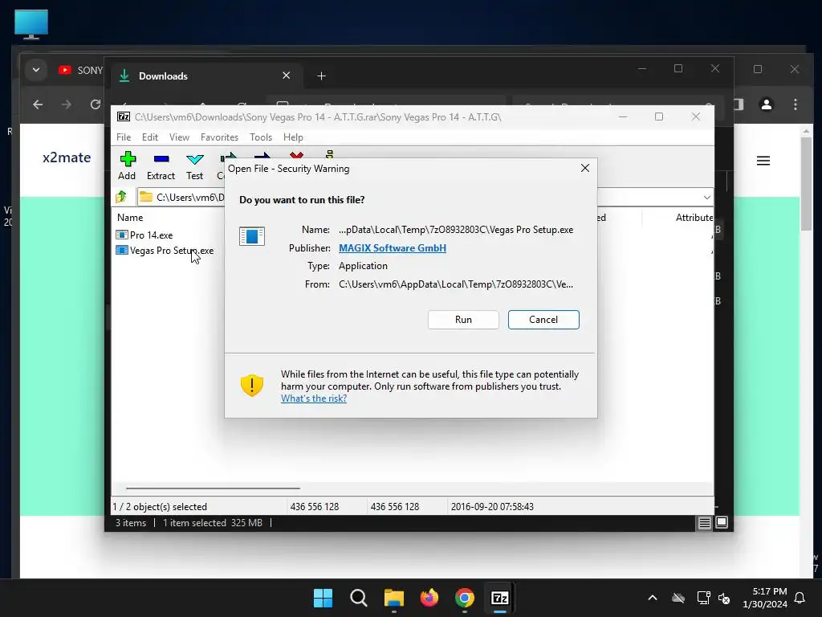Screen dimensions: 822x617
Task: Click the muted volume tray icon
Action: tap(724, 598)
